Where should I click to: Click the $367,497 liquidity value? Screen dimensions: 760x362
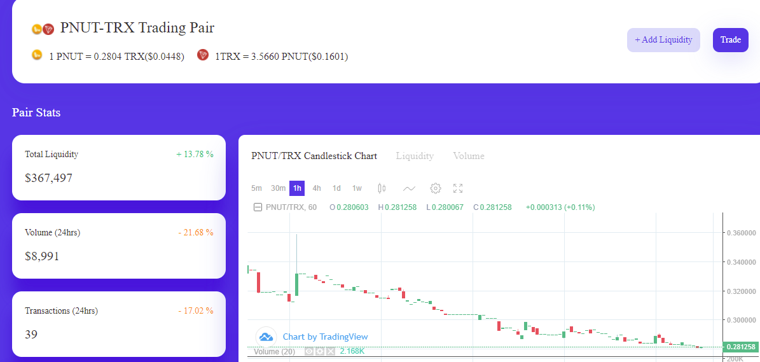48,178
